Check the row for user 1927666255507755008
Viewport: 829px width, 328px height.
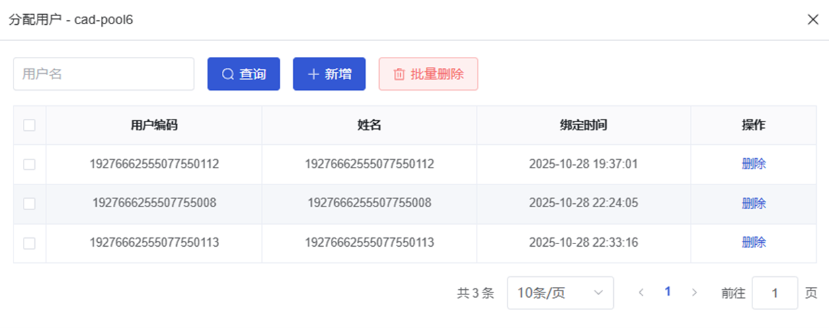point(30,204)
